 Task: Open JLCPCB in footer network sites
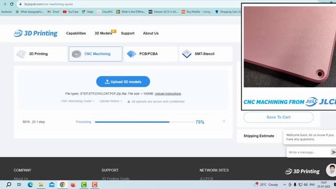click(206, 178)
